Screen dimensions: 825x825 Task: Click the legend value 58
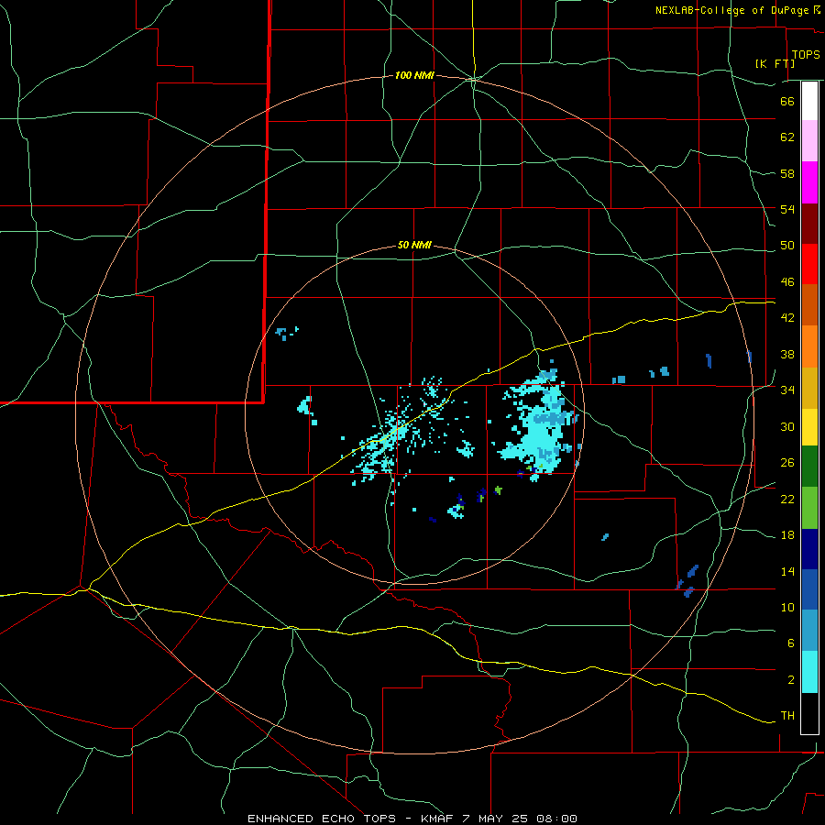click(x=787, y=173)
